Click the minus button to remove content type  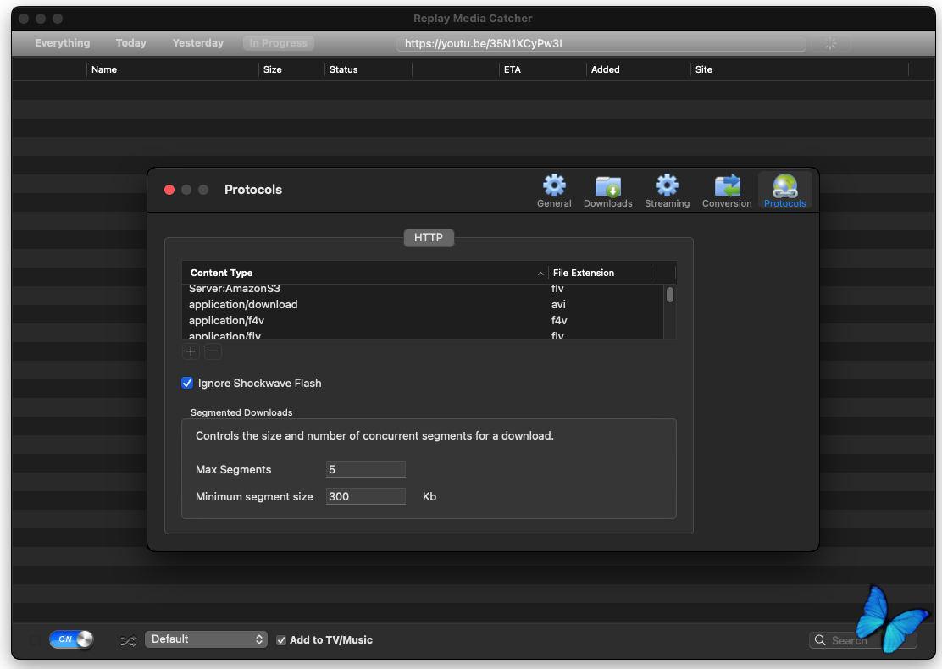213,351
